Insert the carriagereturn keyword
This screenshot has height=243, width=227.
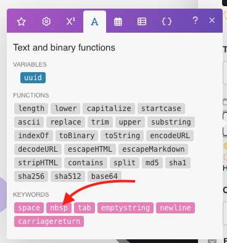click(49, 221)
